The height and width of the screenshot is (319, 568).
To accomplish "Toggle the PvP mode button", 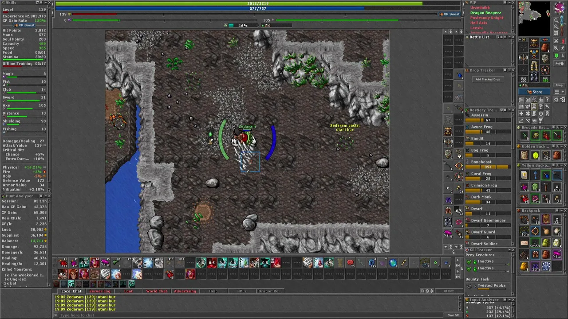I will point(560,64).
